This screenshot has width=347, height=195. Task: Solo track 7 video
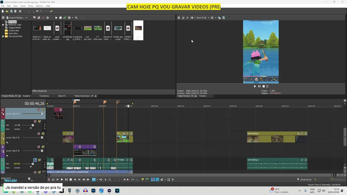[43, 110]
